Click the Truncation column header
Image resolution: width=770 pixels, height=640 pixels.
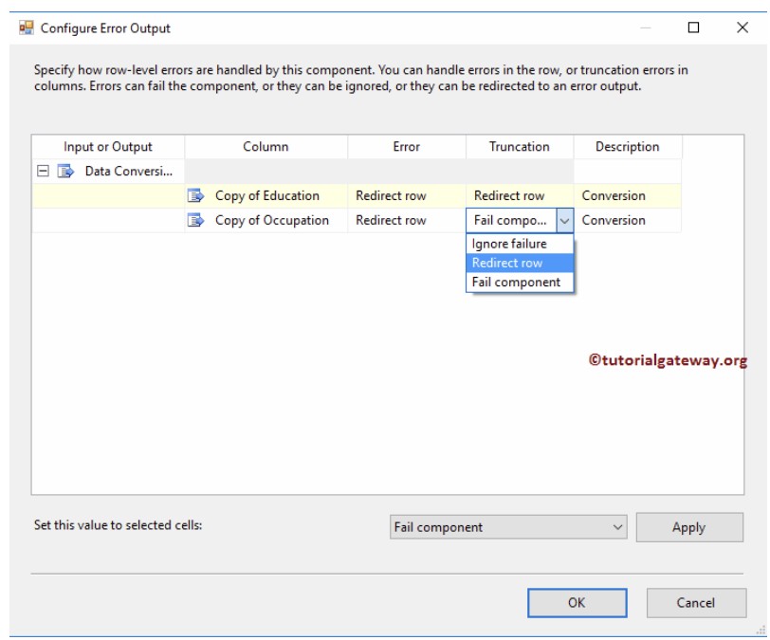[x=520, y=147]
